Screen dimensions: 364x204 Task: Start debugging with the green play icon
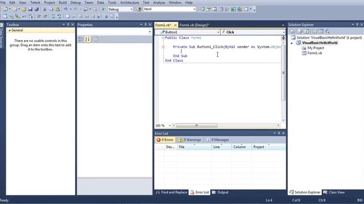[x=103, y=9]
